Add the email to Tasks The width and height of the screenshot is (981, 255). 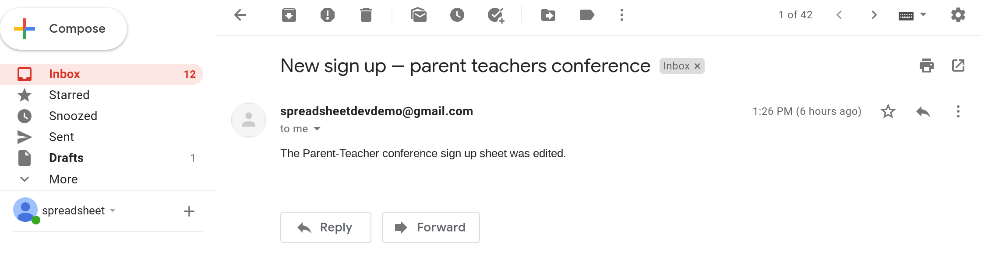point(496,15)
